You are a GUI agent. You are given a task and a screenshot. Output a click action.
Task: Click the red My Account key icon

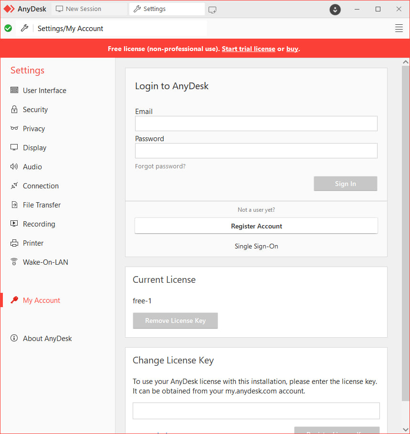(x=14, y=300)
